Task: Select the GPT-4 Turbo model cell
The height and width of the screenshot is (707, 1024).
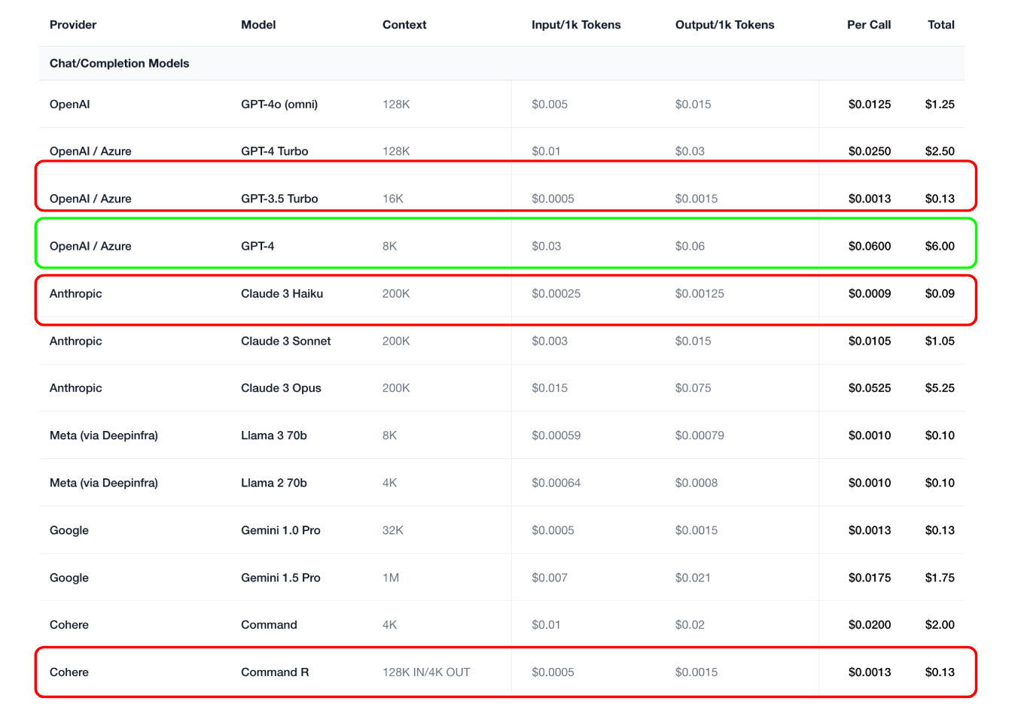Action: 275,151
